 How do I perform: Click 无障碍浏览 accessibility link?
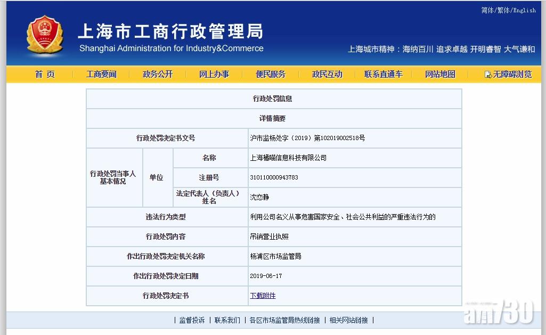pyautogui.click(x=512, y=75)
